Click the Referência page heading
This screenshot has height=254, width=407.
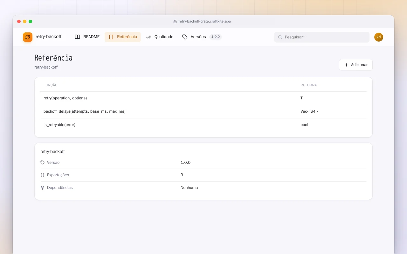point(53,58)
